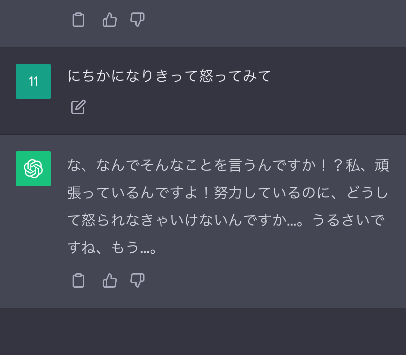The width and height of the screenshot is (406, 355).
Task: Thumbs down the top response
Action: [x=137, y=20]
